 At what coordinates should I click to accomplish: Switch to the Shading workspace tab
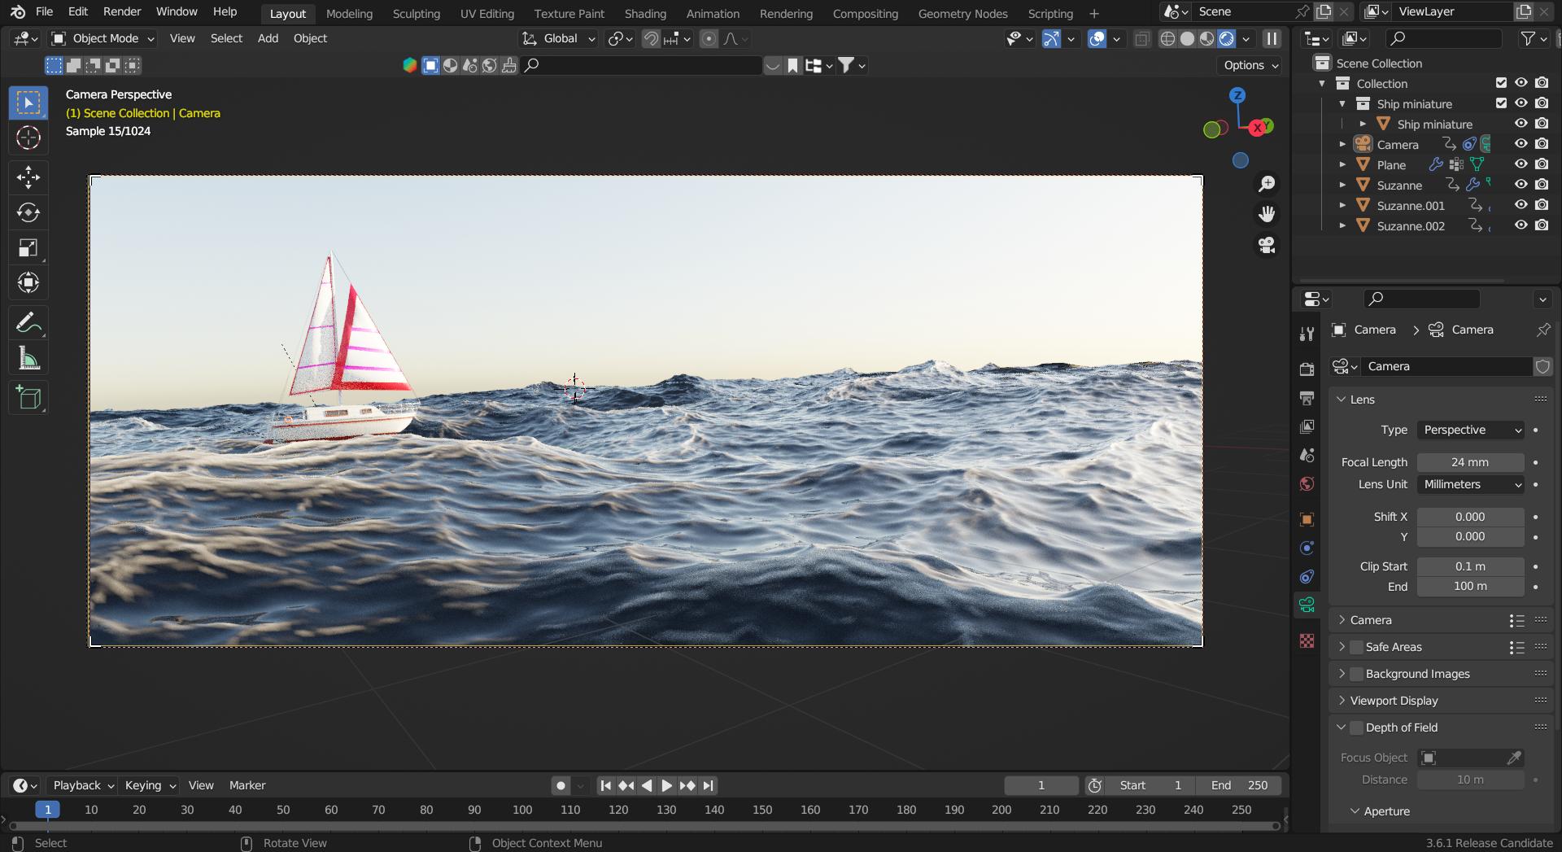click(645, 13)
